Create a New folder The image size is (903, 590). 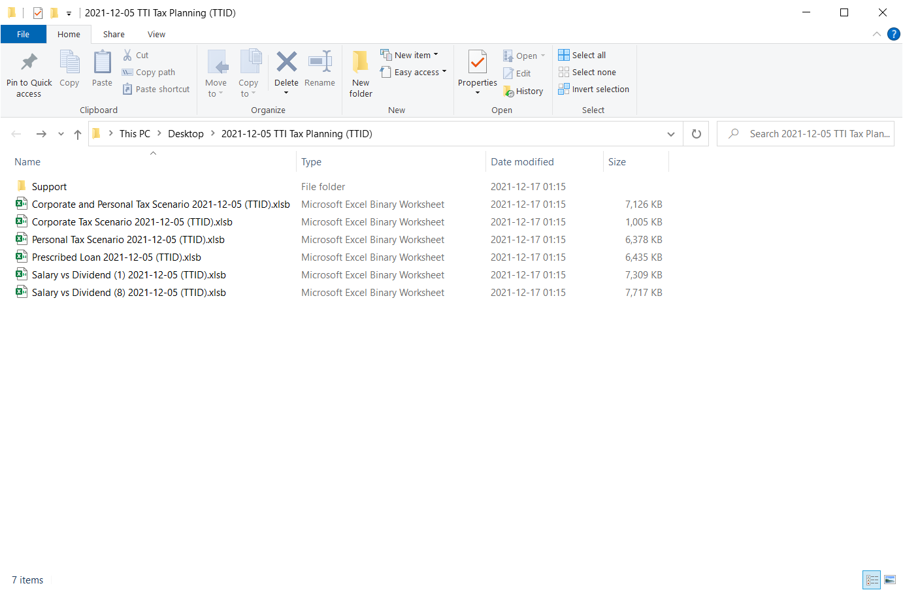coord(361,74)
